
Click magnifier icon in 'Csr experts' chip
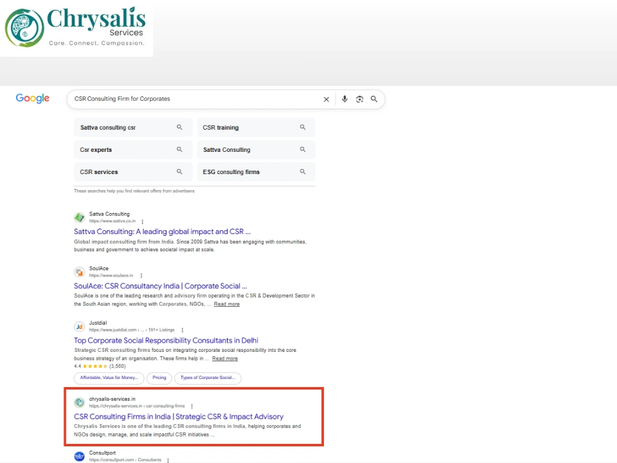point(180,149)
